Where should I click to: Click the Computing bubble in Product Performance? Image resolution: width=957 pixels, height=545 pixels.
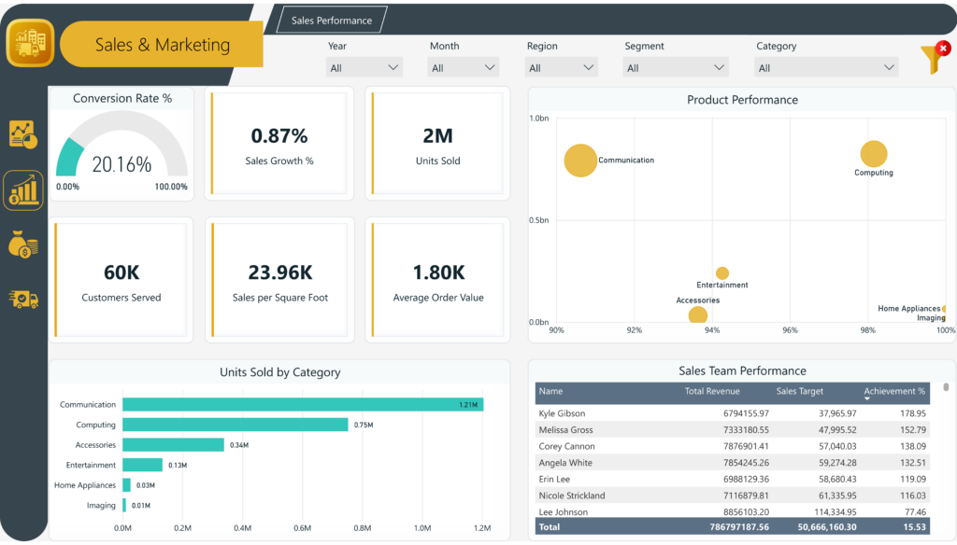tap(873, 155)
